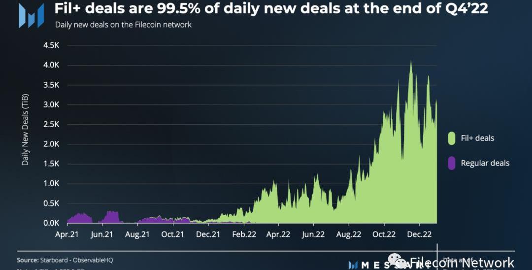Click the green Fil+ deals legend swatch

pyautogui.click(x=451, y=138)
